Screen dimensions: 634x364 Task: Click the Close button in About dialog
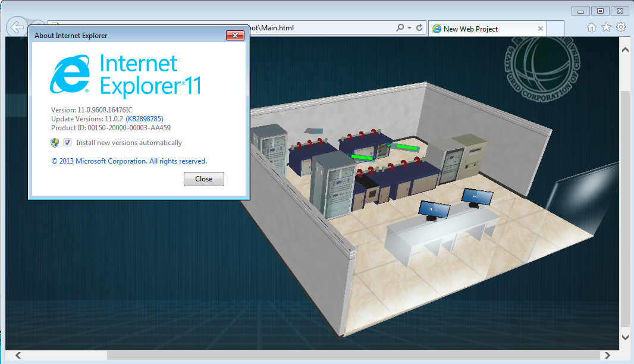point(204,179)
